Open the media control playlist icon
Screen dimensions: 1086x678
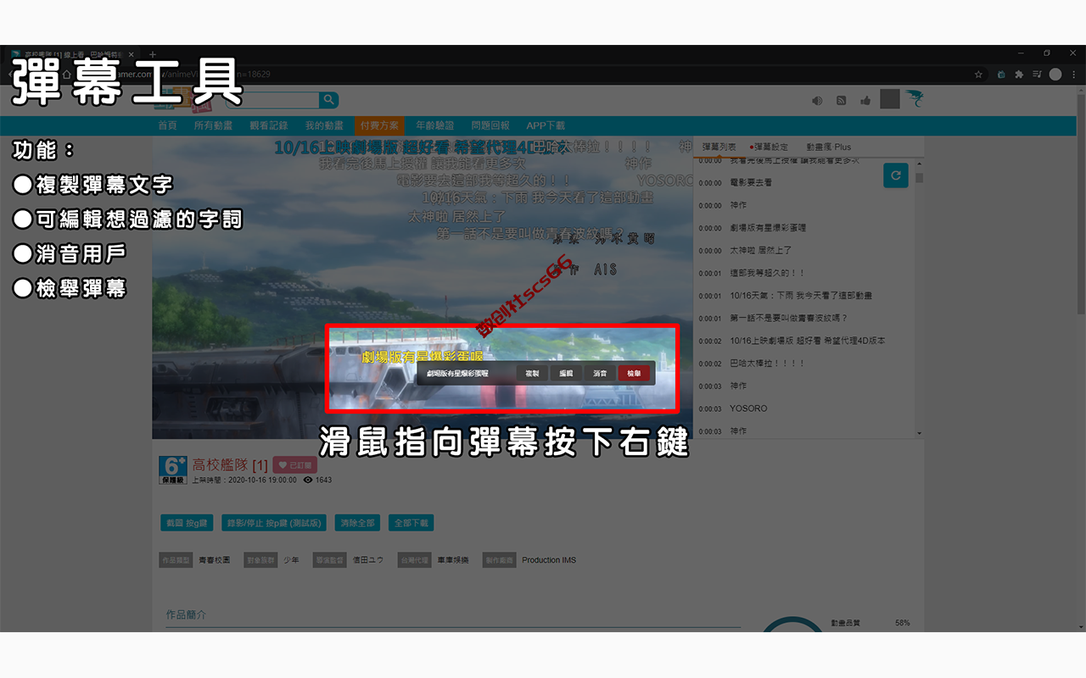1037,75
